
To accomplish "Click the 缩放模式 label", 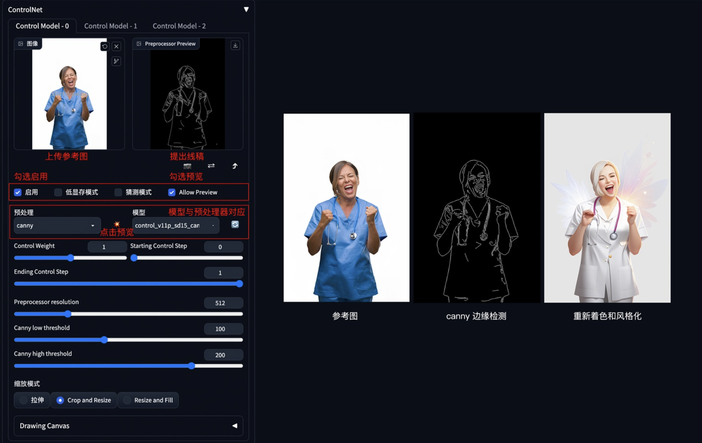I will [x=27, y=383].
